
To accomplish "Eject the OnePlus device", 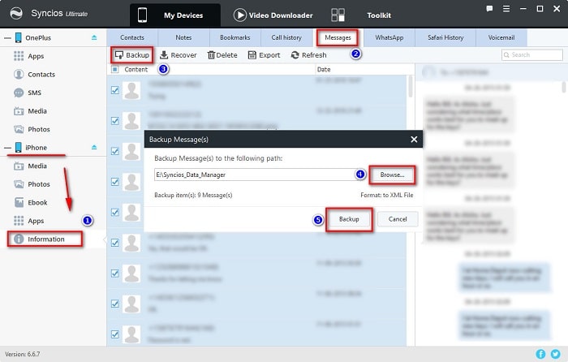I will [94, 37].
